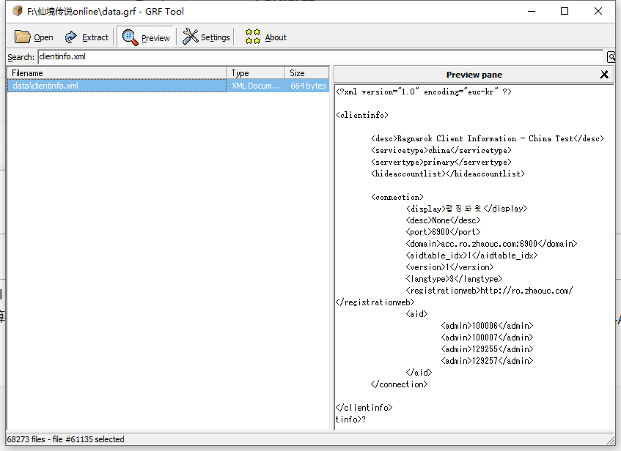This screenshot has height=451, width=621.
Task: Sort files by the Size column header
Action: click(301, 72)
